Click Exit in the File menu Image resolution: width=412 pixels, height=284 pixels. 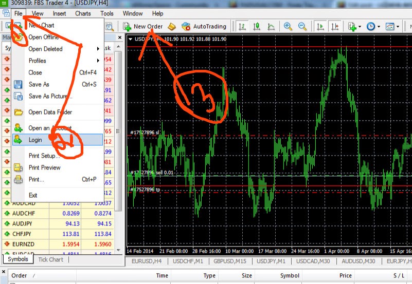click(58, 195)
